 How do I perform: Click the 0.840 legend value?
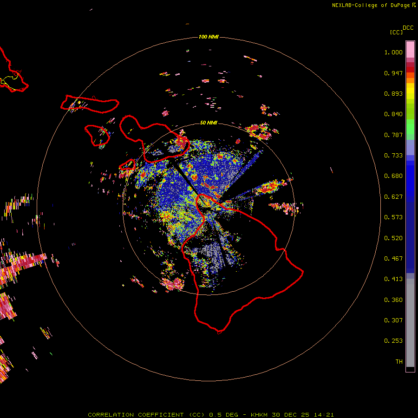tap(393, 114)
